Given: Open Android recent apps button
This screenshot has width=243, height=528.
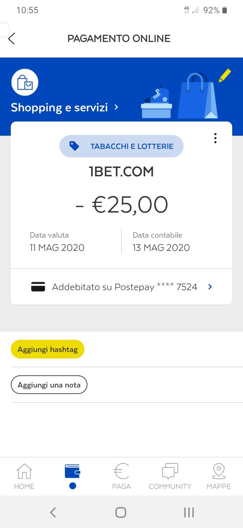Looking at the screenshot, I should (189, 512).
